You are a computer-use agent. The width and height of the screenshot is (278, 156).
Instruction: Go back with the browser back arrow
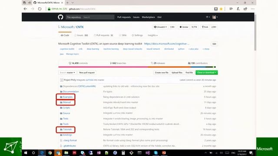(x=25, y=9)
